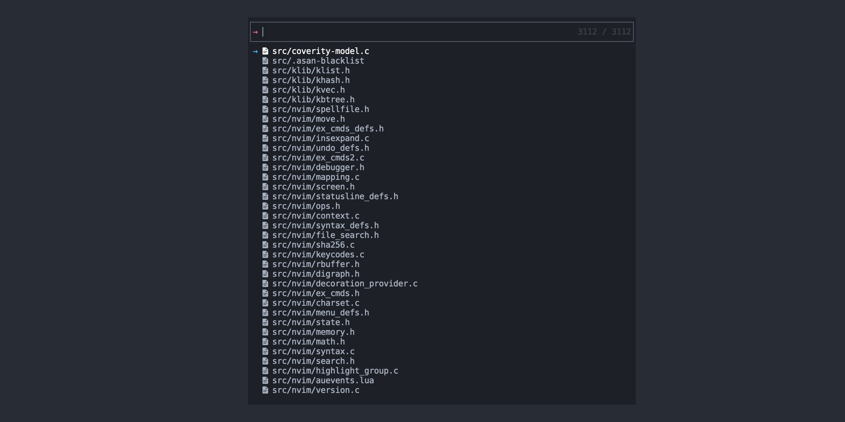The height and width of the screenshot is (422, 845).
Task: Click file icon beside src/nvim/version.c
Action: click(265, 390)
